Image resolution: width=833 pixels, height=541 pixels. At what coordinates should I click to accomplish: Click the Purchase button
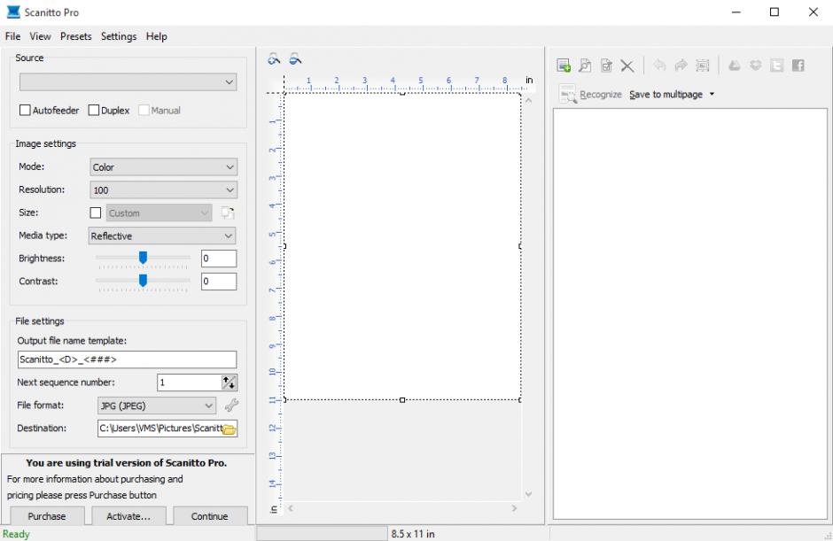click(x=47, y=515)
